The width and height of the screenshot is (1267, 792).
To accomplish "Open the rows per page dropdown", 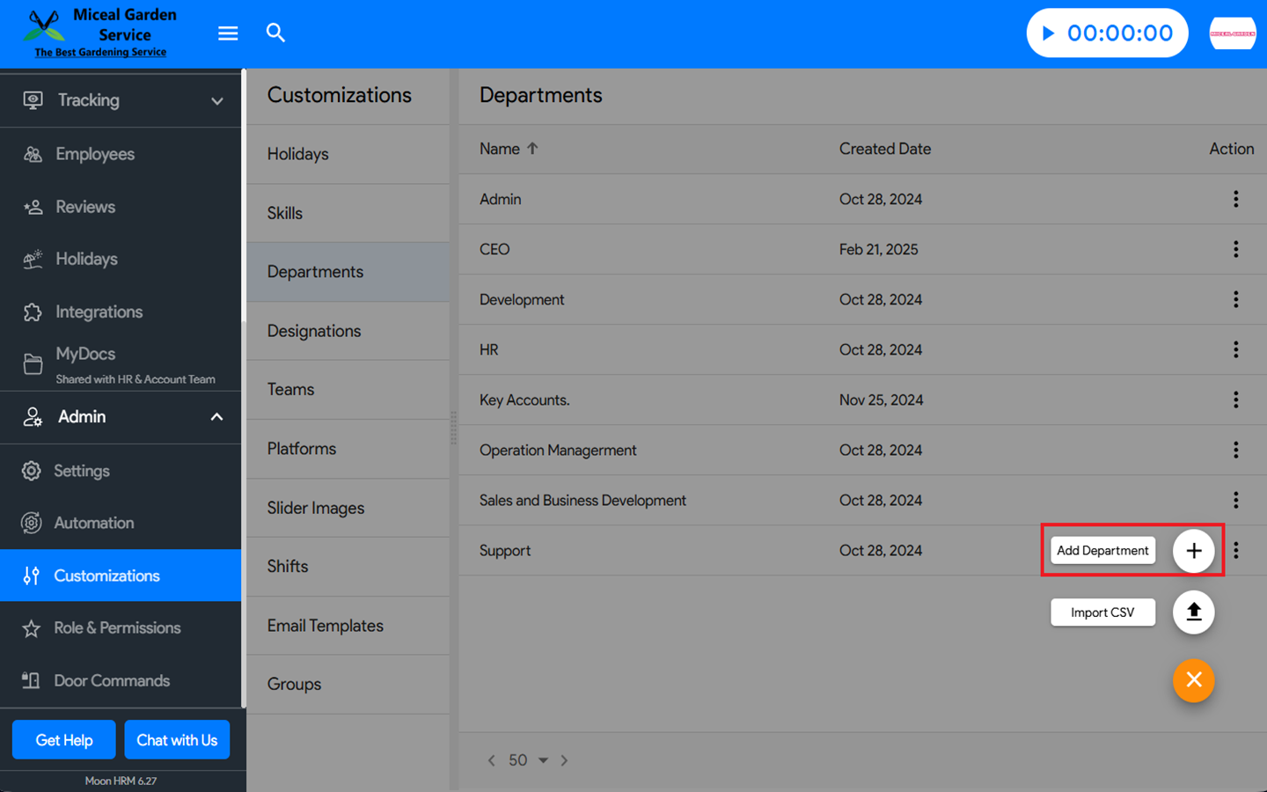I will pos(543,760).
